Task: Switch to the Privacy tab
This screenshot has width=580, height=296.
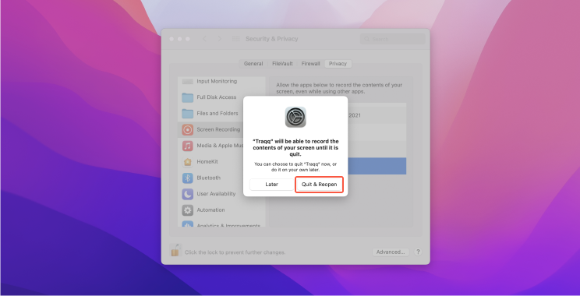Action: point(338,64)
